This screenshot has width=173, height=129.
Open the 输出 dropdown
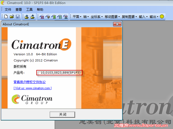(154, 17)
